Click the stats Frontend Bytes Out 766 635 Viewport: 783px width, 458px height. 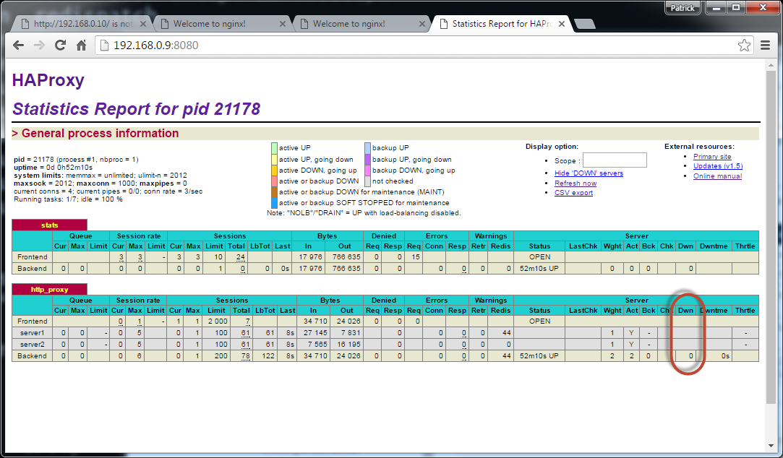[x=346, y=257]
